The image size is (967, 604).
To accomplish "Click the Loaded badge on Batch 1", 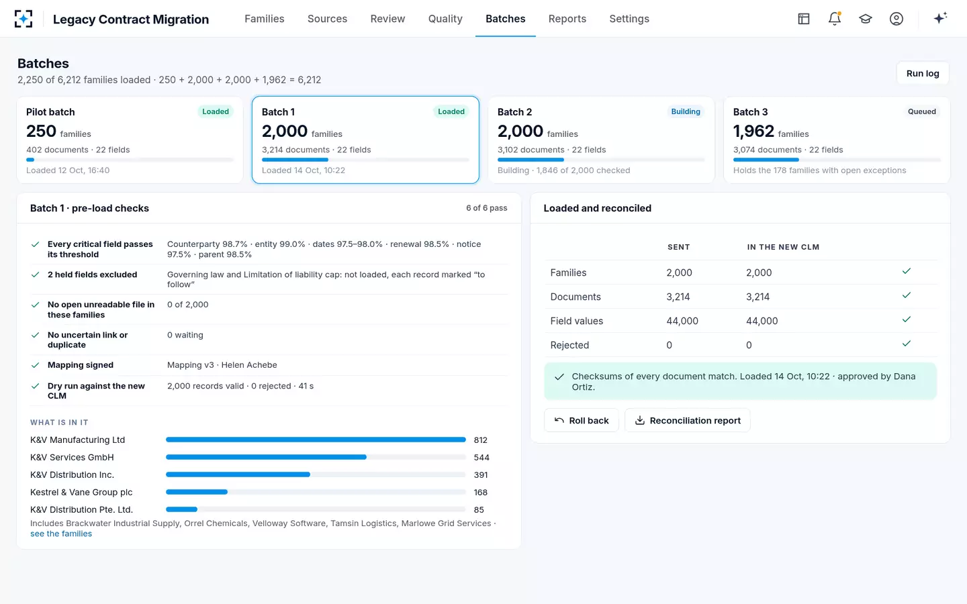I will [451, 112].
